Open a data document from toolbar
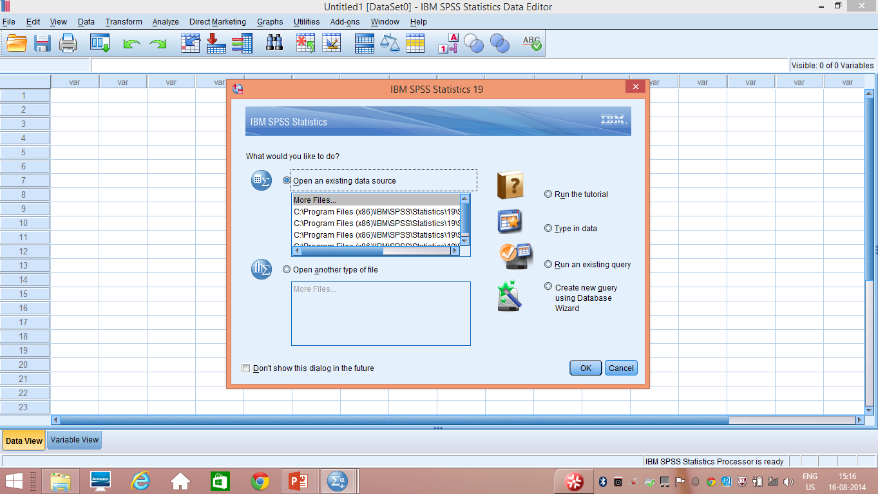878x494 pixels. tap(17, 43)
